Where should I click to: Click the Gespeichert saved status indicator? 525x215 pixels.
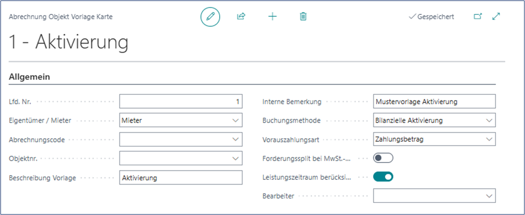click(x=431, y=17)
